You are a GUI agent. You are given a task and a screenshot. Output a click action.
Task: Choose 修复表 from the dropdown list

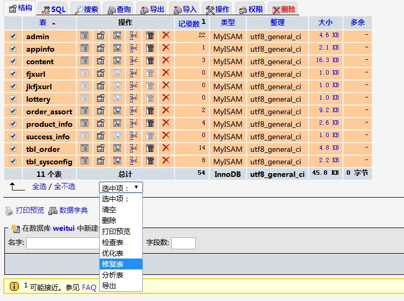(113, 264)
